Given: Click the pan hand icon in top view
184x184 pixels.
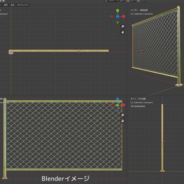Looking at the screenshot, I should [x=123, y=32].
